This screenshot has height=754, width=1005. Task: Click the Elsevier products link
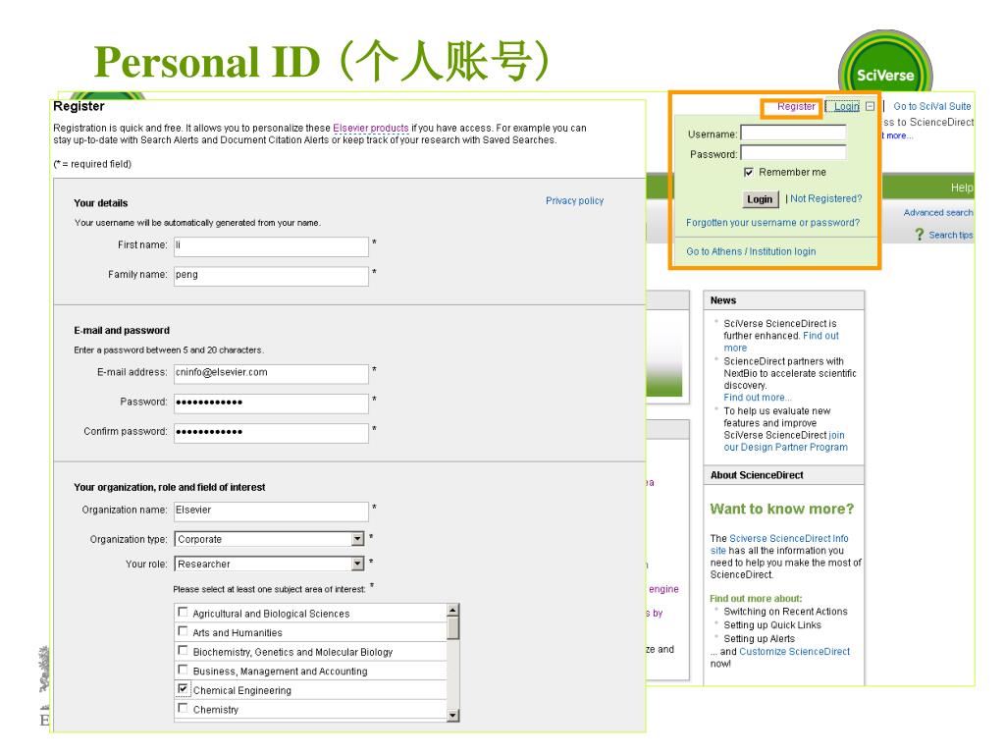370,128
